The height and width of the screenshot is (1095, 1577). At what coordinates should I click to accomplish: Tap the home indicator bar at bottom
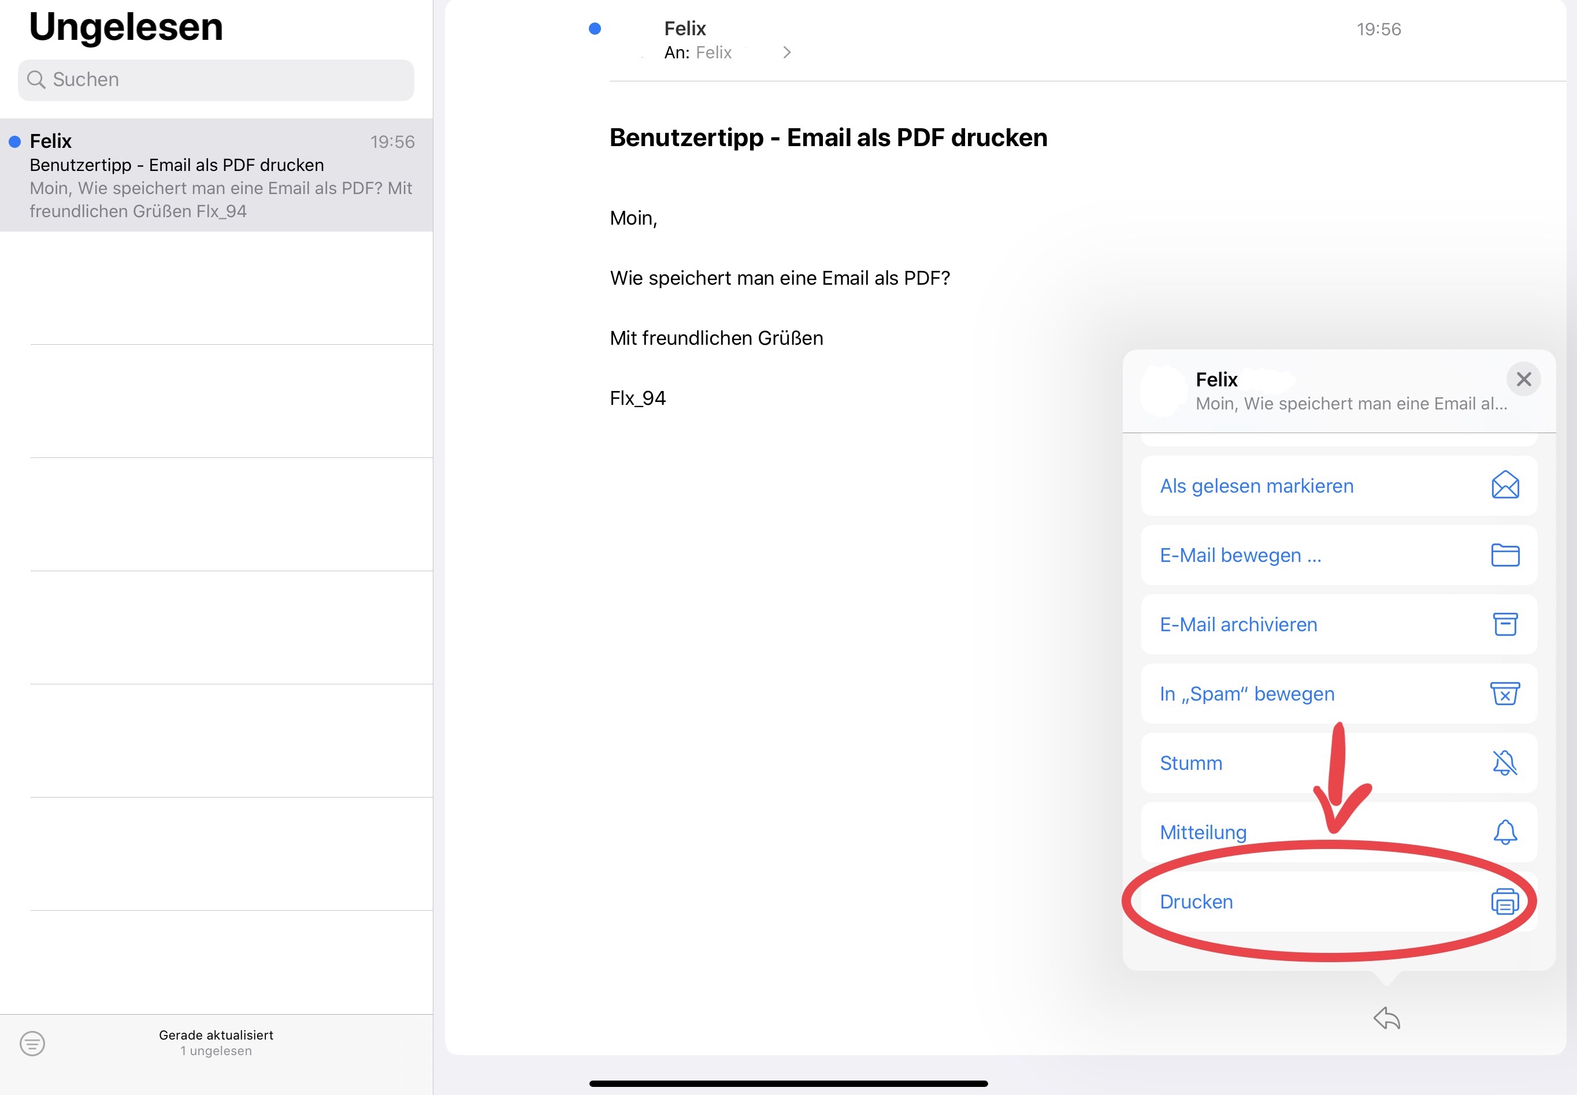[788, 1083]
